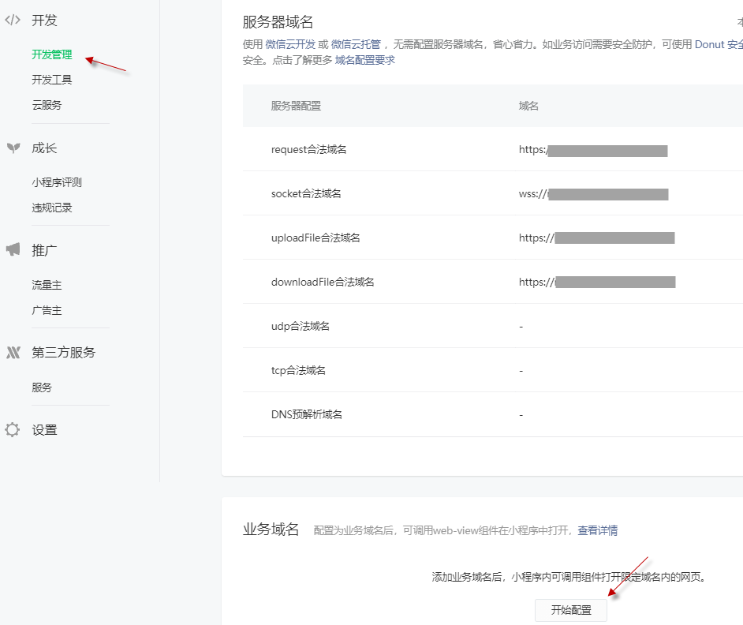Open the 微信云开发 link

click(x=290, y=45)
